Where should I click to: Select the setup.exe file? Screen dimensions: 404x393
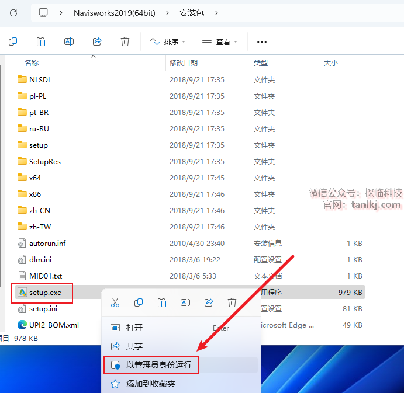pos(45,292)
